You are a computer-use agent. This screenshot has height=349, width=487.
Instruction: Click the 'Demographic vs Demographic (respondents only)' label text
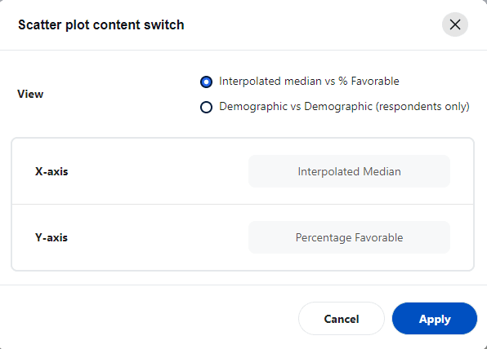(344, 107)
